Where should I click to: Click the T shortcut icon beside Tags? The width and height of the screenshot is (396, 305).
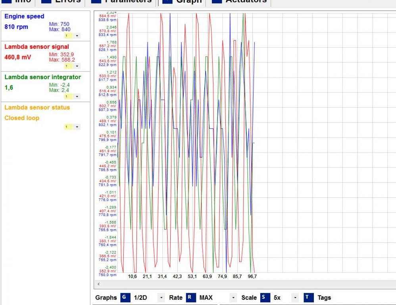click(x=308, y=297)
